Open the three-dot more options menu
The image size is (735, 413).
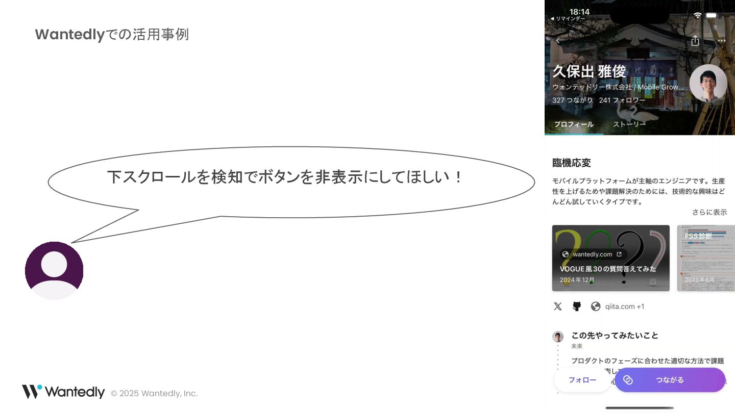(x=721, y=41)
